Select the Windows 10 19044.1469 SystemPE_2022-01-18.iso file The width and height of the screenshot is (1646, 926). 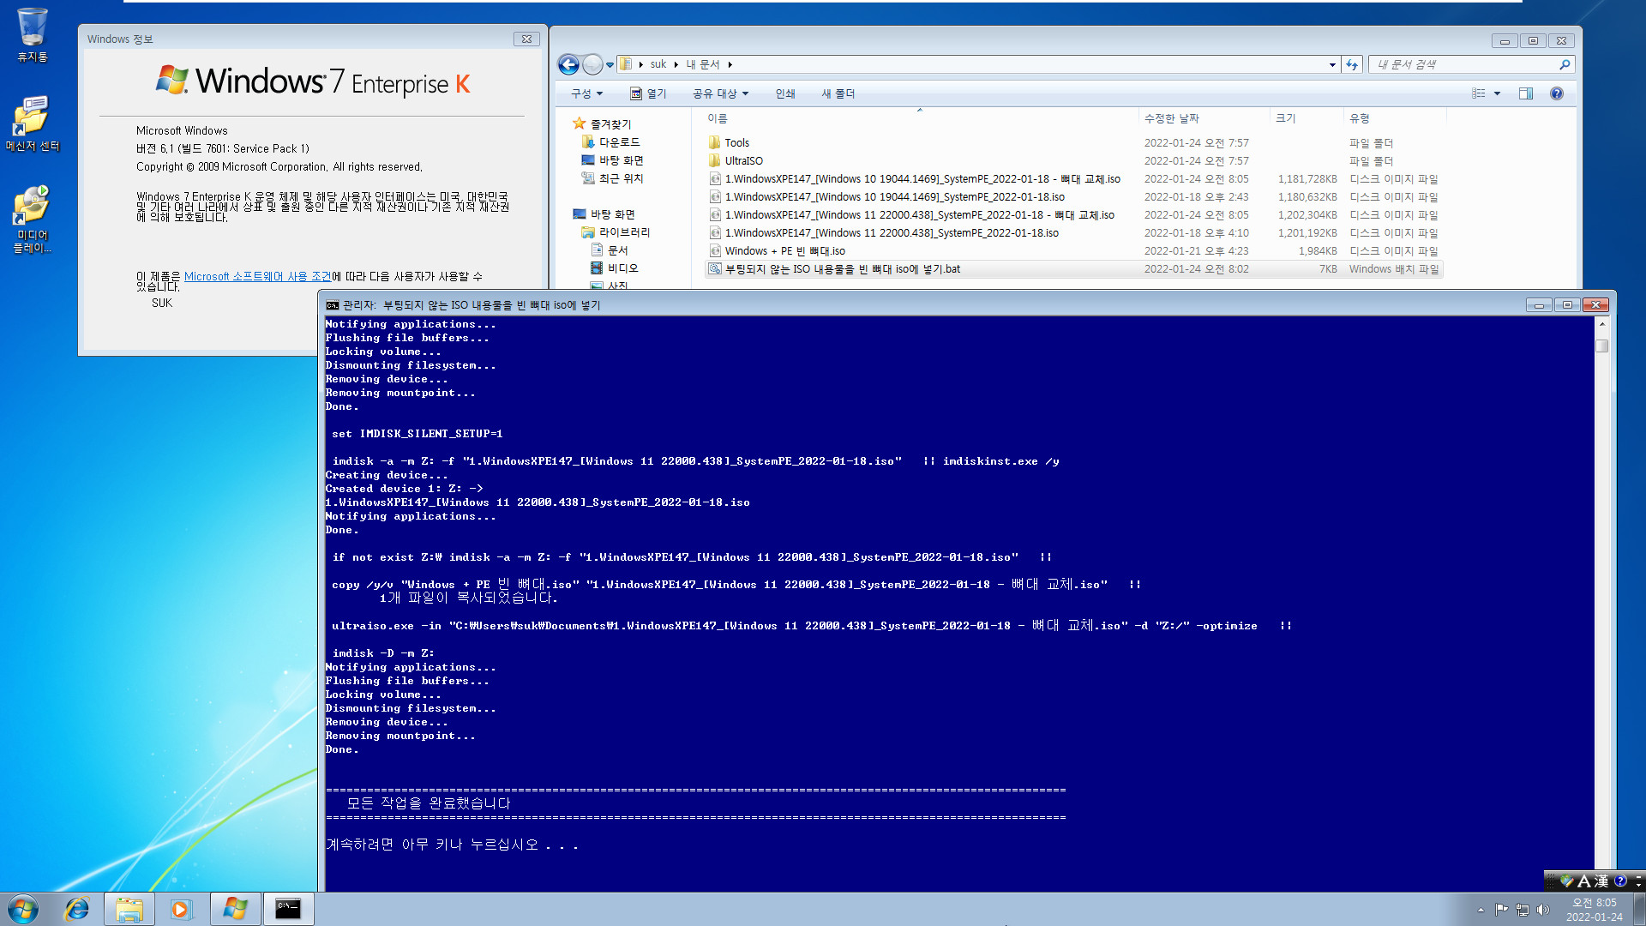coord(894,197)
